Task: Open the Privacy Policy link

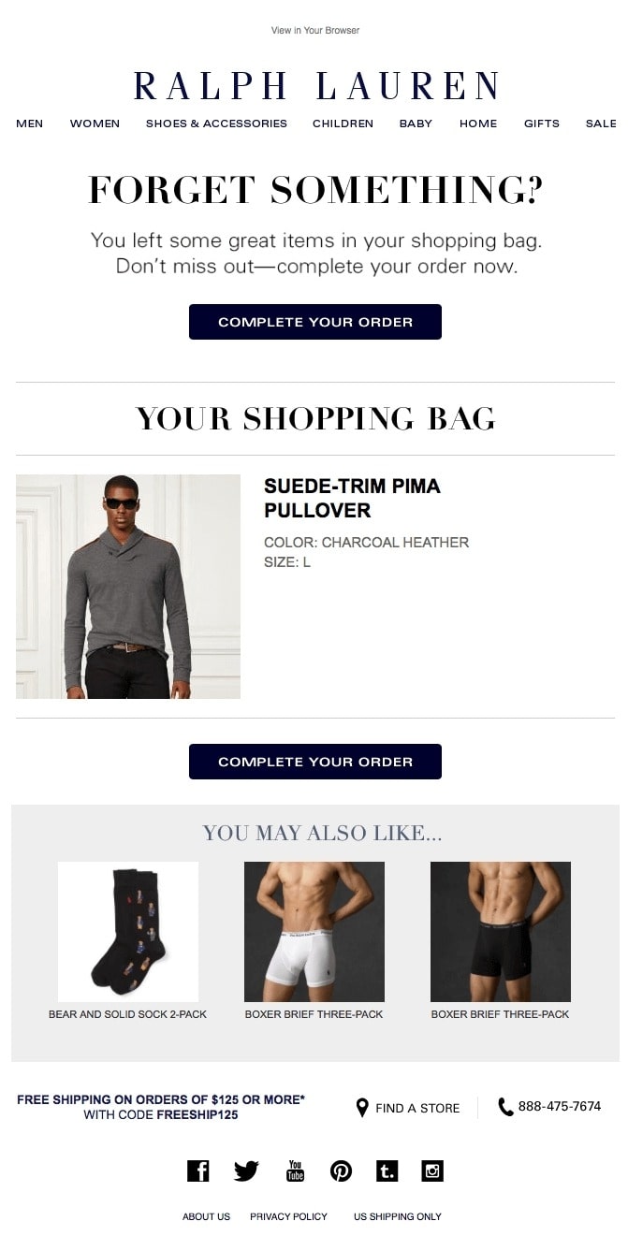Action: click(288, 1216)
